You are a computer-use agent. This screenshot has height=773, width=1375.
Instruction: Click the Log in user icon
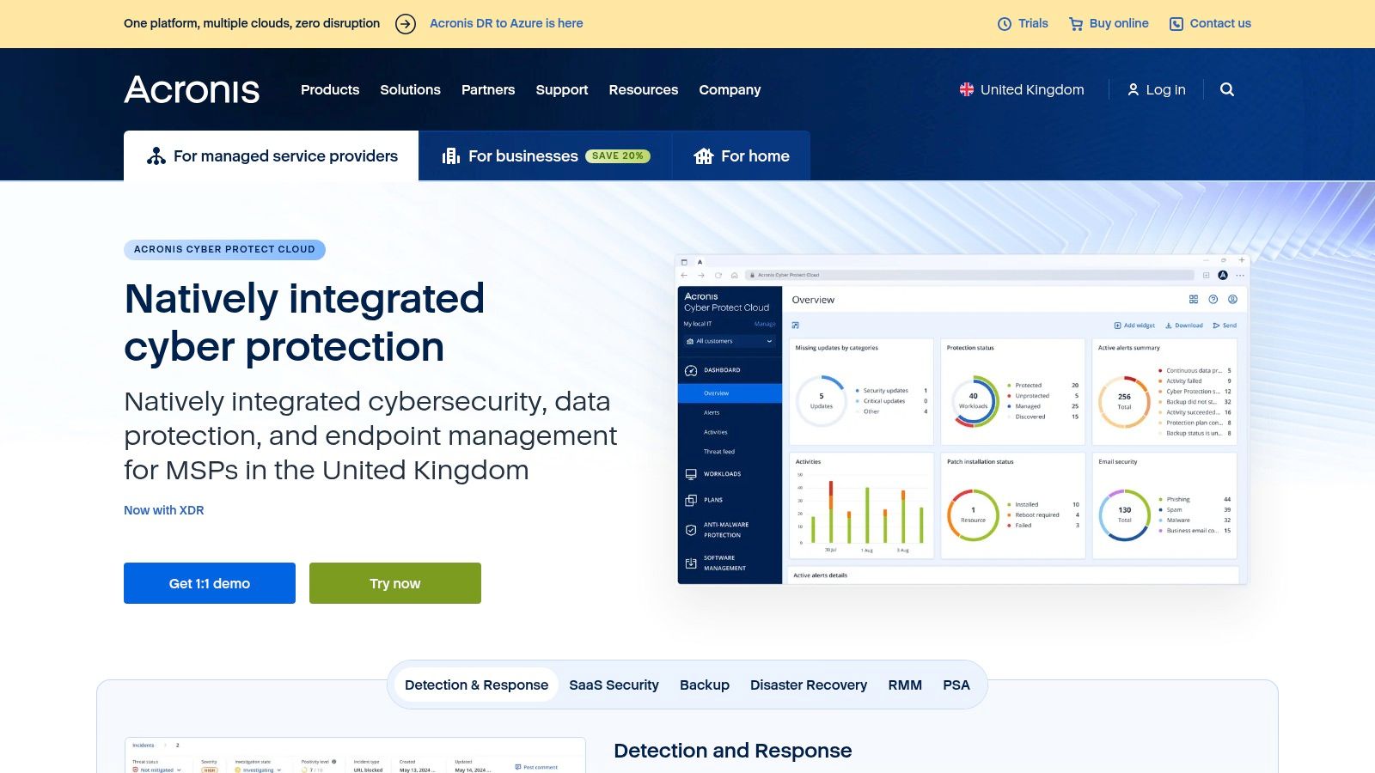click(x=1134, y=89)
